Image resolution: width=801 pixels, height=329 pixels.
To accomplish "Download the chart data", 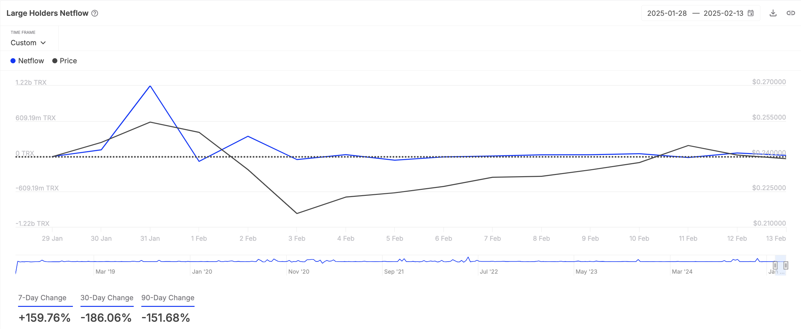I will tap(773, 13).
